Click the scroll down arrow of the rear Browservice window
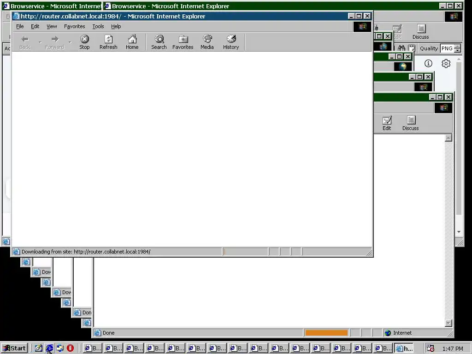This screenshot has width=472, height=354. point(459,232)
